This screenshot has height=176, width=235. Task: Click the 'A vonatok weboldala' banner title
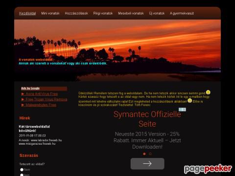pos(35,60)
